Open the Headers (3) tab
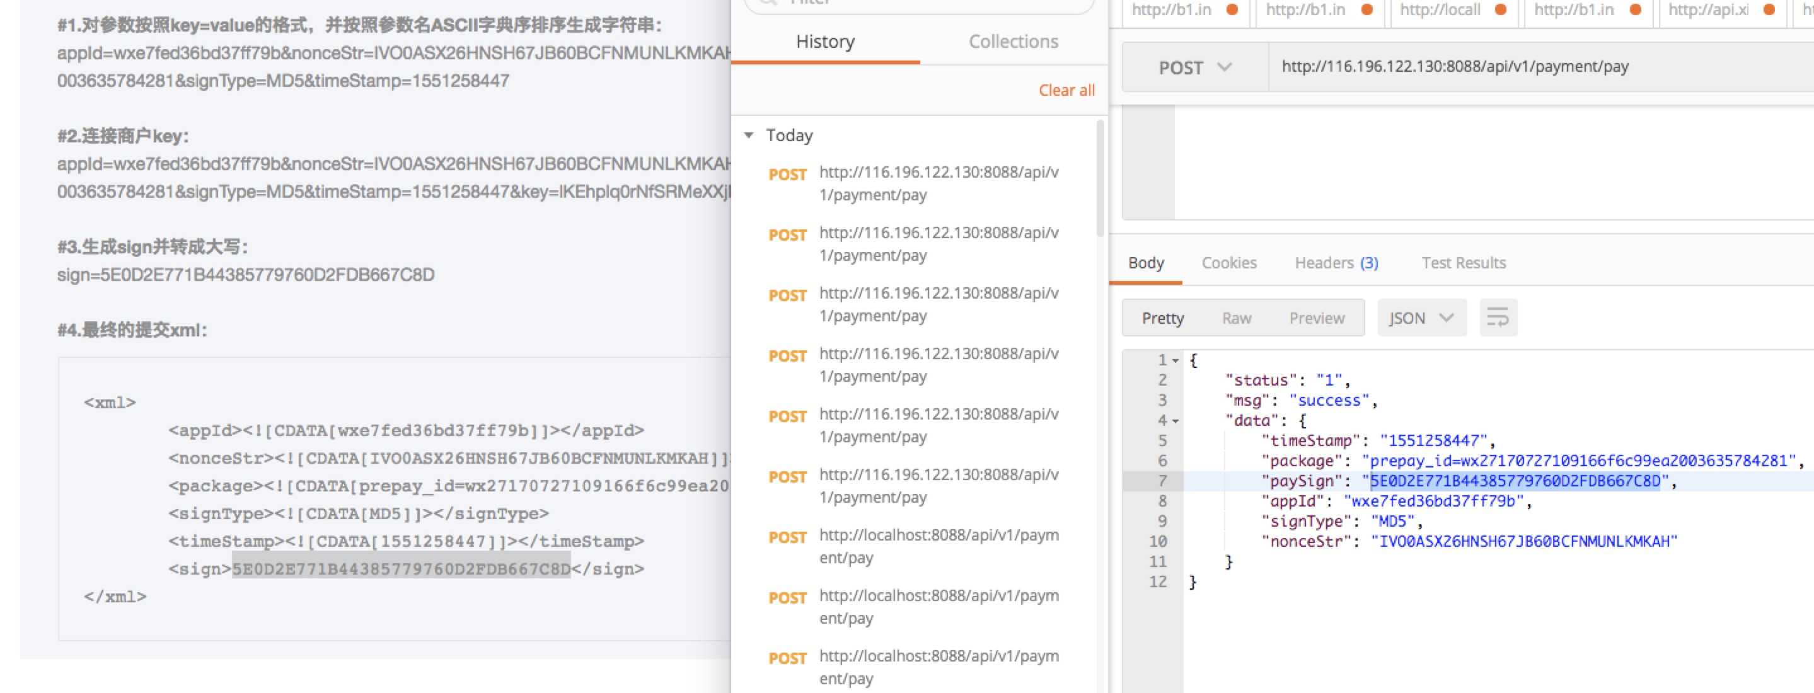 pyautogui.click(x=1336, y=263)
